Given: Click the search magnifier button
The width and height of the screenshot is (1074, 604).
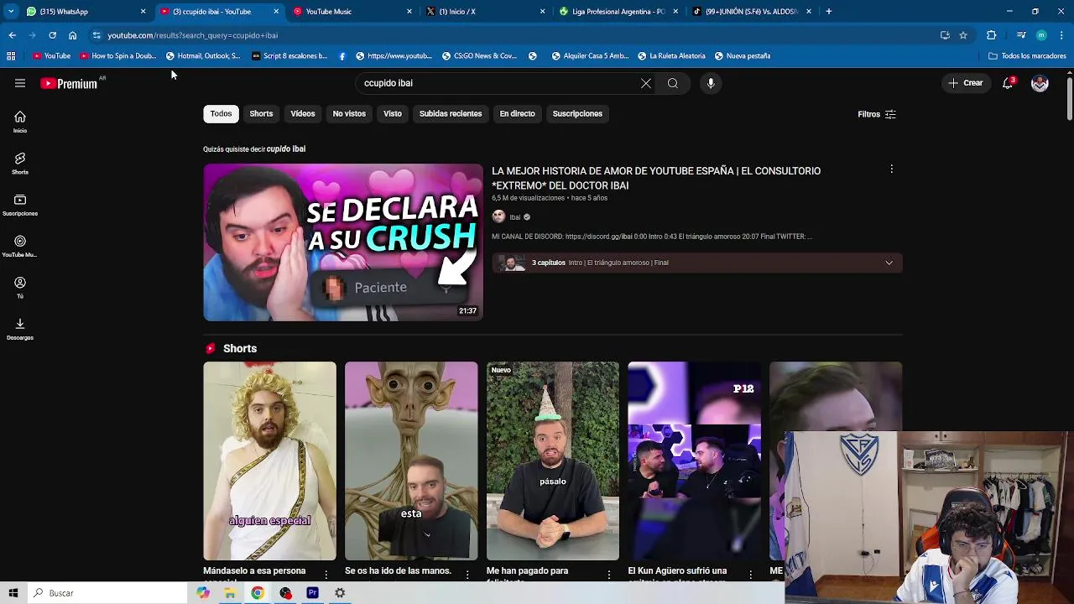Looking at the screenshot, I should pyautogui.click(x=673, y=83).
